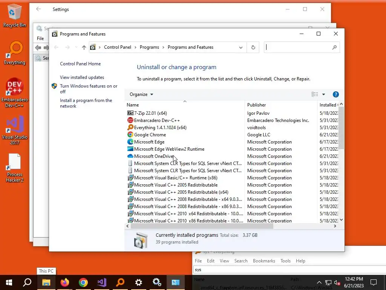Expand the chevron after Programs breadcrumb
This screenshot has width=386, height=290.
(x=163, y=47)
